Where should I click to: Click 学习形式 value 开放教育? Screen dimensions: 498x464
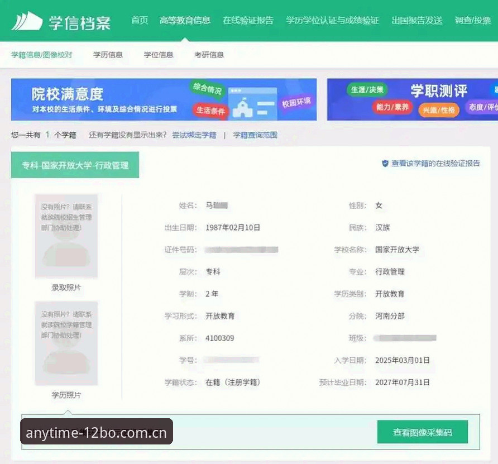click(x=220, y=315)
